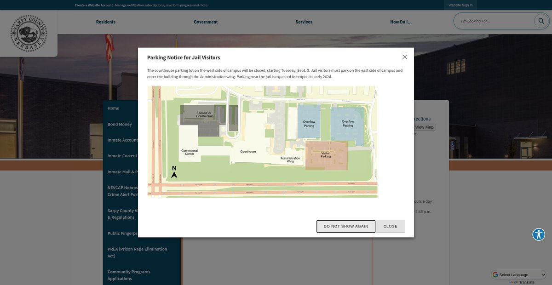Expand the How Do I... menu
This screenshot has width=552, height=285.
401,22
